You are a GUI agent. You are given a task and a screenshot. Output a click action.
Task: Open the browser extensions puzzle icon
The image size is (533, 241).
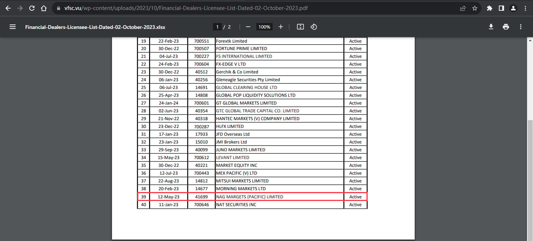[490, 8]
